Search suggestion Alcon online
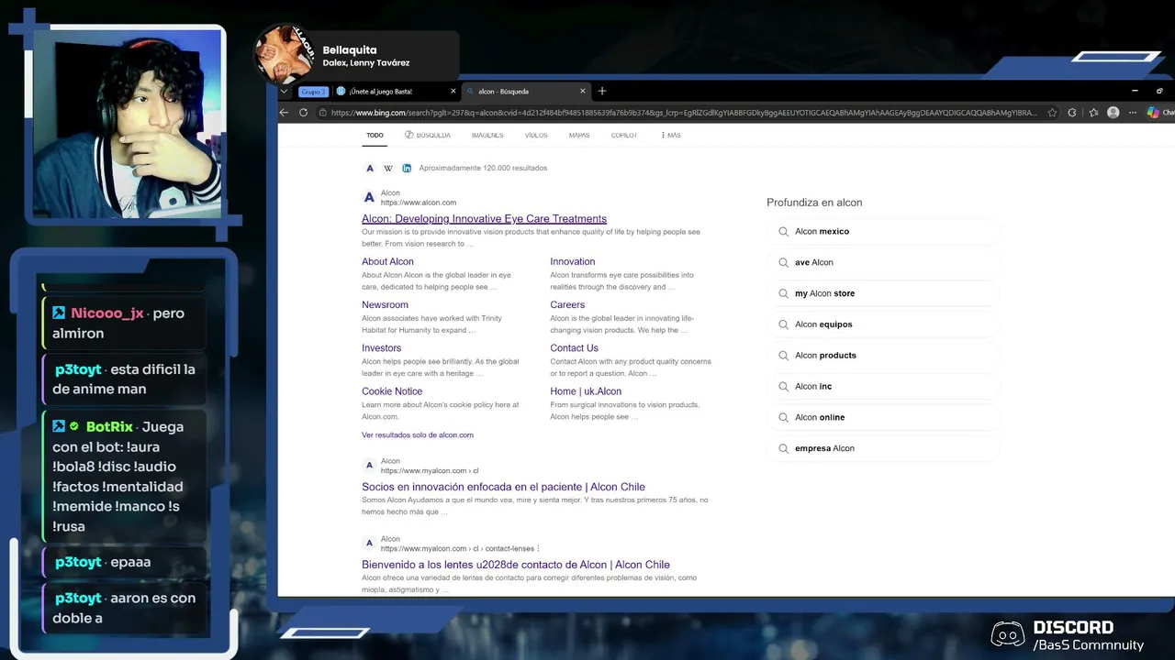 click(883, 417)
